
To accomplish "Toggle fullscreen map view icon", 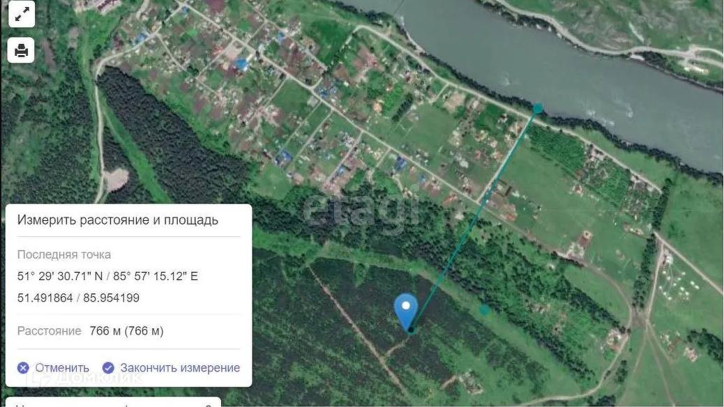I will click(x=21, y=15).
